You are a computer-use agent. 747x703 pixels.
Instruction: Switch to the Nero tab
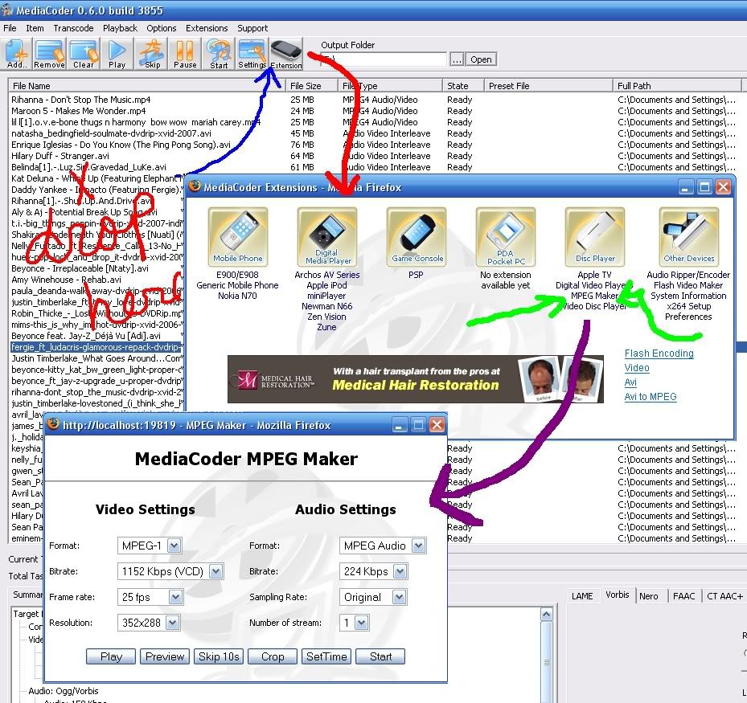point(649,596)
